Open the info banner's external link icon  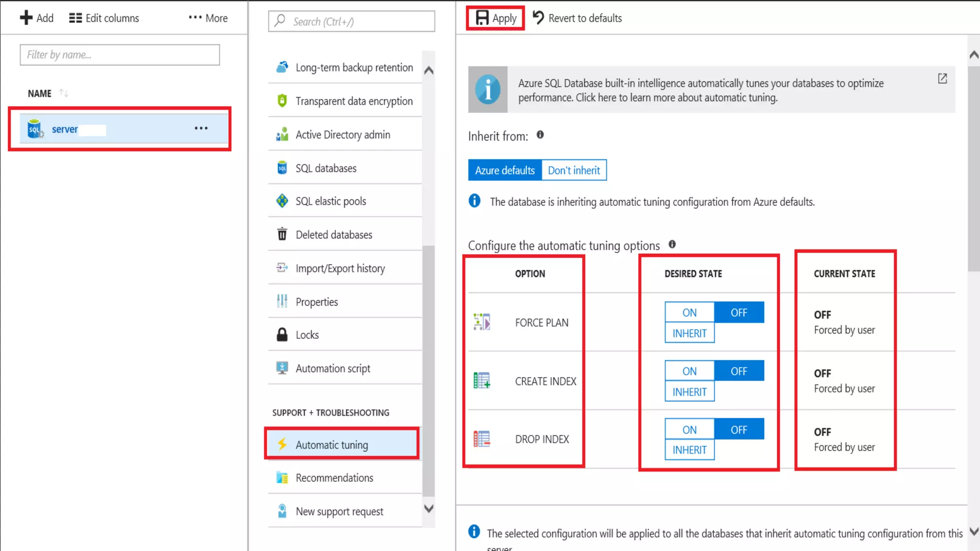[x=942, y=78]
